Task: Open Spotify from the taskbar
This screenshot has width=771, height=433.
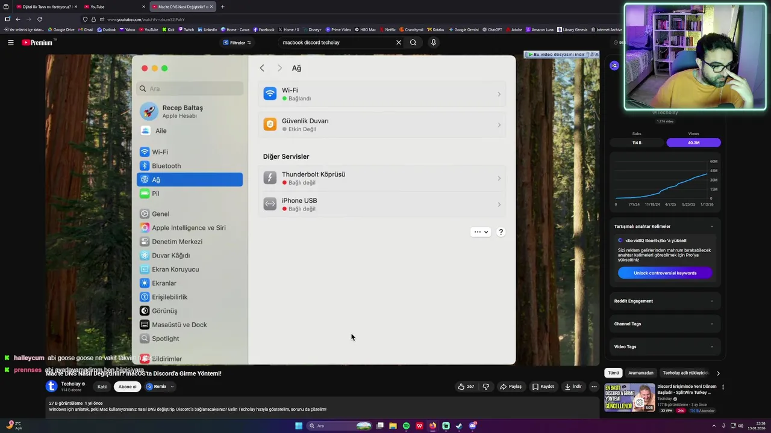Action: tap(406, 426)
